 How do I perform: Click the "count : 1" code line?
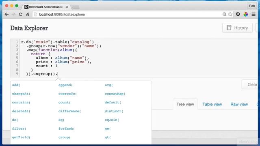click(47, 66)
